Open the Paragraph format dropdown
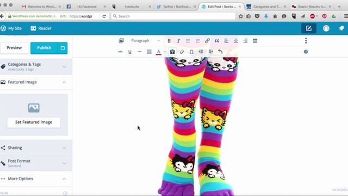This screenshot has width=348, height=196. 146,41
